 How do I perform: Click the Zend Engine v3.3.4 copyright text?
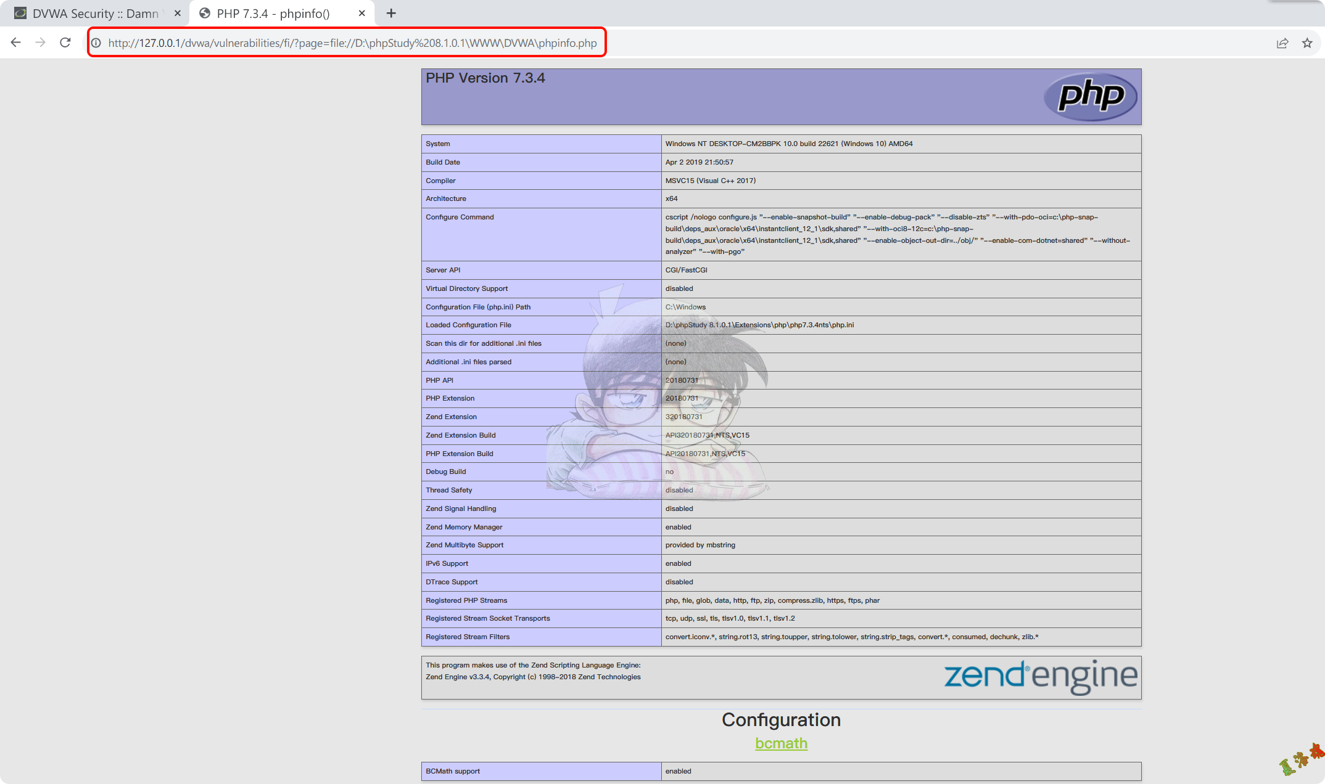(x=533, y=677)
